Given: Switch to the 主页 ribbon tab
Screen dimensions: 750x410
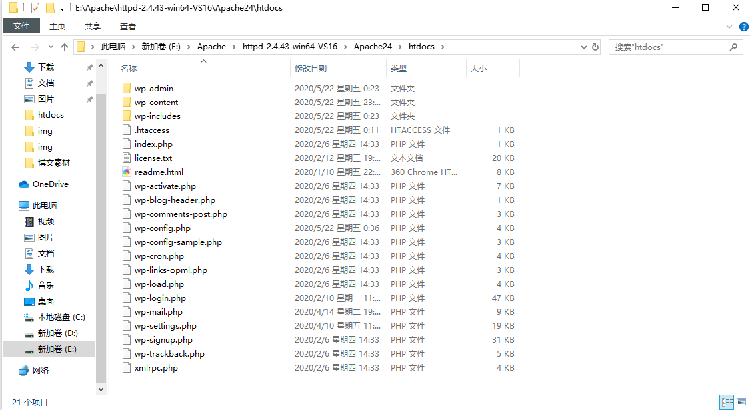Looking at the screenshot, I should click(x=57, y=26).
